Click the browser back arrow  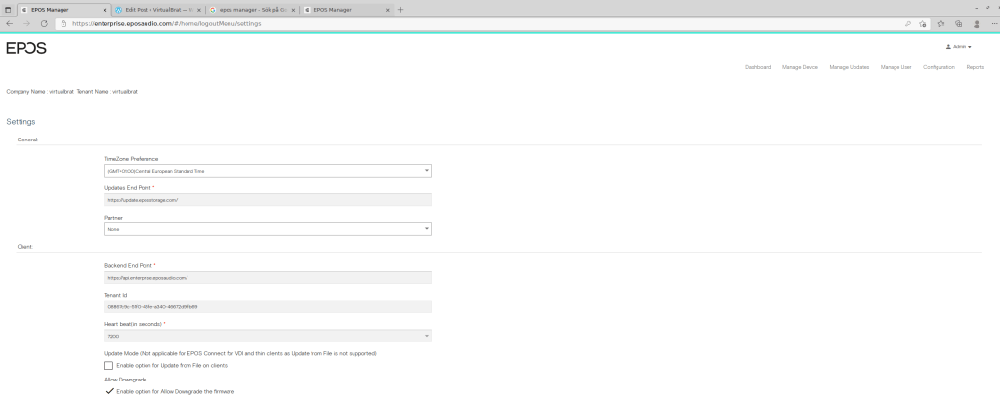11,23
